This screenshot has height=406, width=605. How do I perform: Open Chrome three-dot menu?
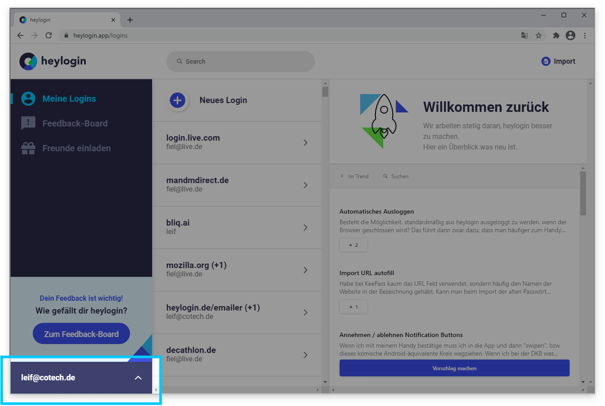pyautogui.click(x=585, y=35)
